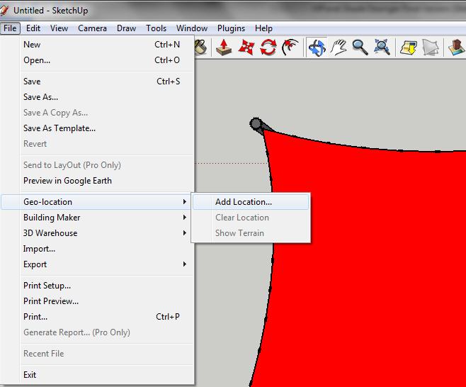Image resolution: width=466 pixels, height=387 pixels.
Task: Click the Add Location toolbar icon
Action: (409, 47)
